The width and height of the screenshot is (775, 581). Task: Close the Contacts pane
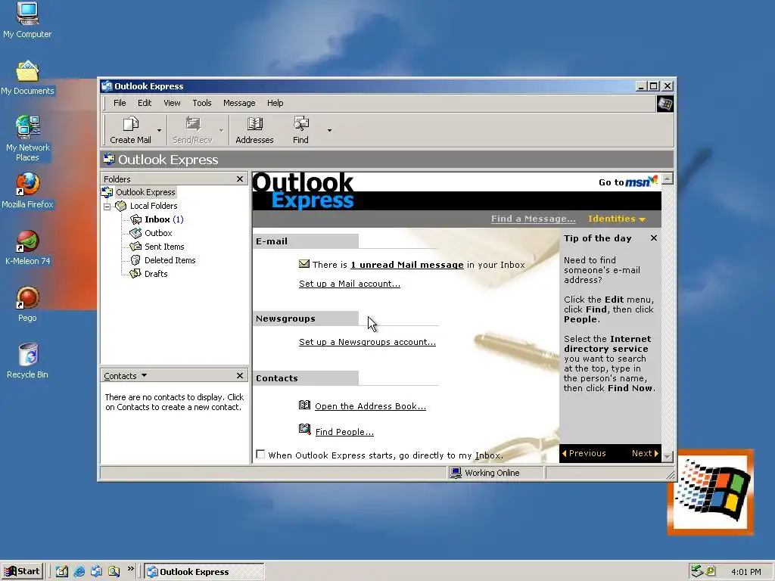pos(240,375)
